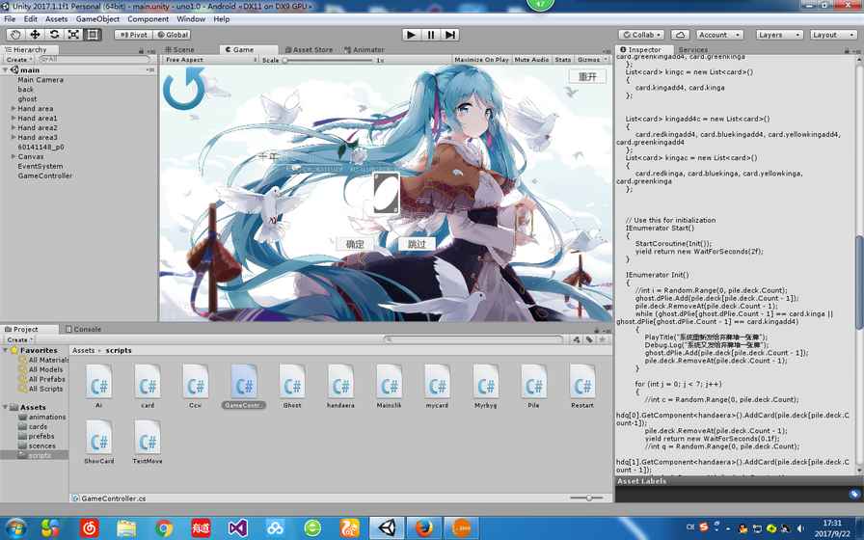Open the Assets menu

click(56, 18)
